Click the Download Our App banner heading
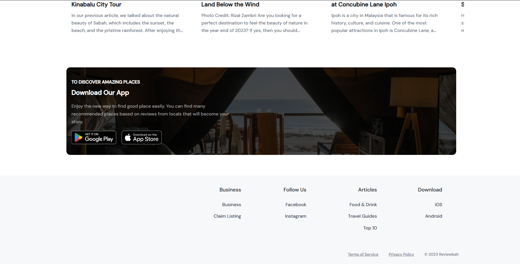This screenshot has height=264, width=520. click(100, 93)
